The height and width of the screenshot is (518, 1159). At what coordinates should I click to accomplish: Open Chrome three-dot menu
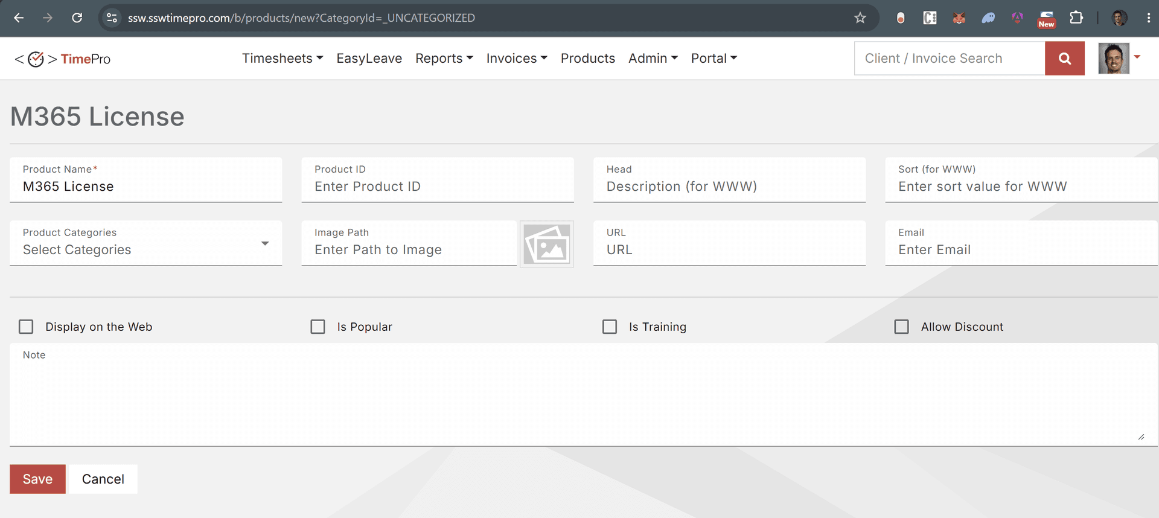pos(1148,18)
